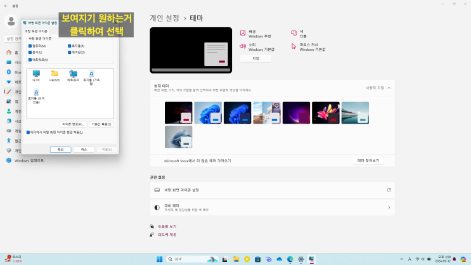471x265 pixels.
Task: Open the accessibility figure icon in sidebar
Action: pyautogui.click(x=9, y=141)
